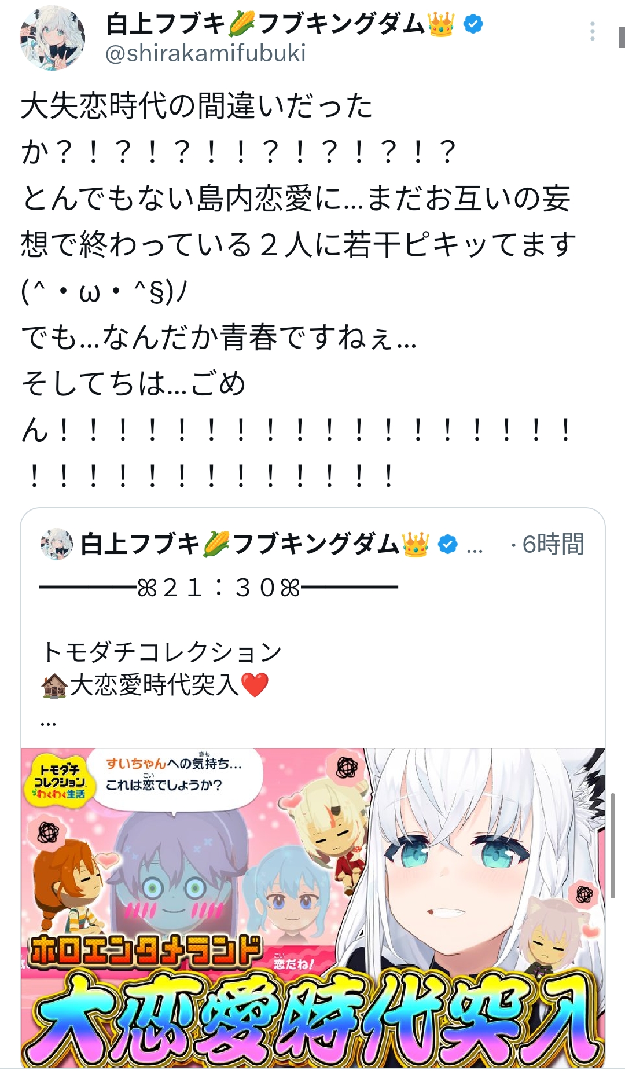Viewport: 625px width, 1071px height.
Task: Open the @shirakamifubuki handle link
Action: coord(205,53)
